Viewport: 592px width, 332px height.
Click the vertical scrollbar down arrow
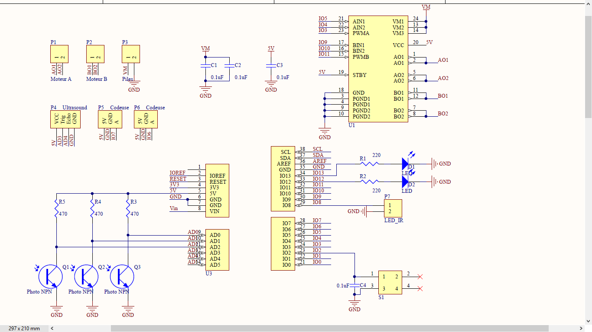point(588,321)
